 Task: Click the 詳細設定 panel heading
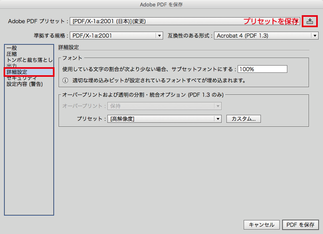[x=69, y=47]
